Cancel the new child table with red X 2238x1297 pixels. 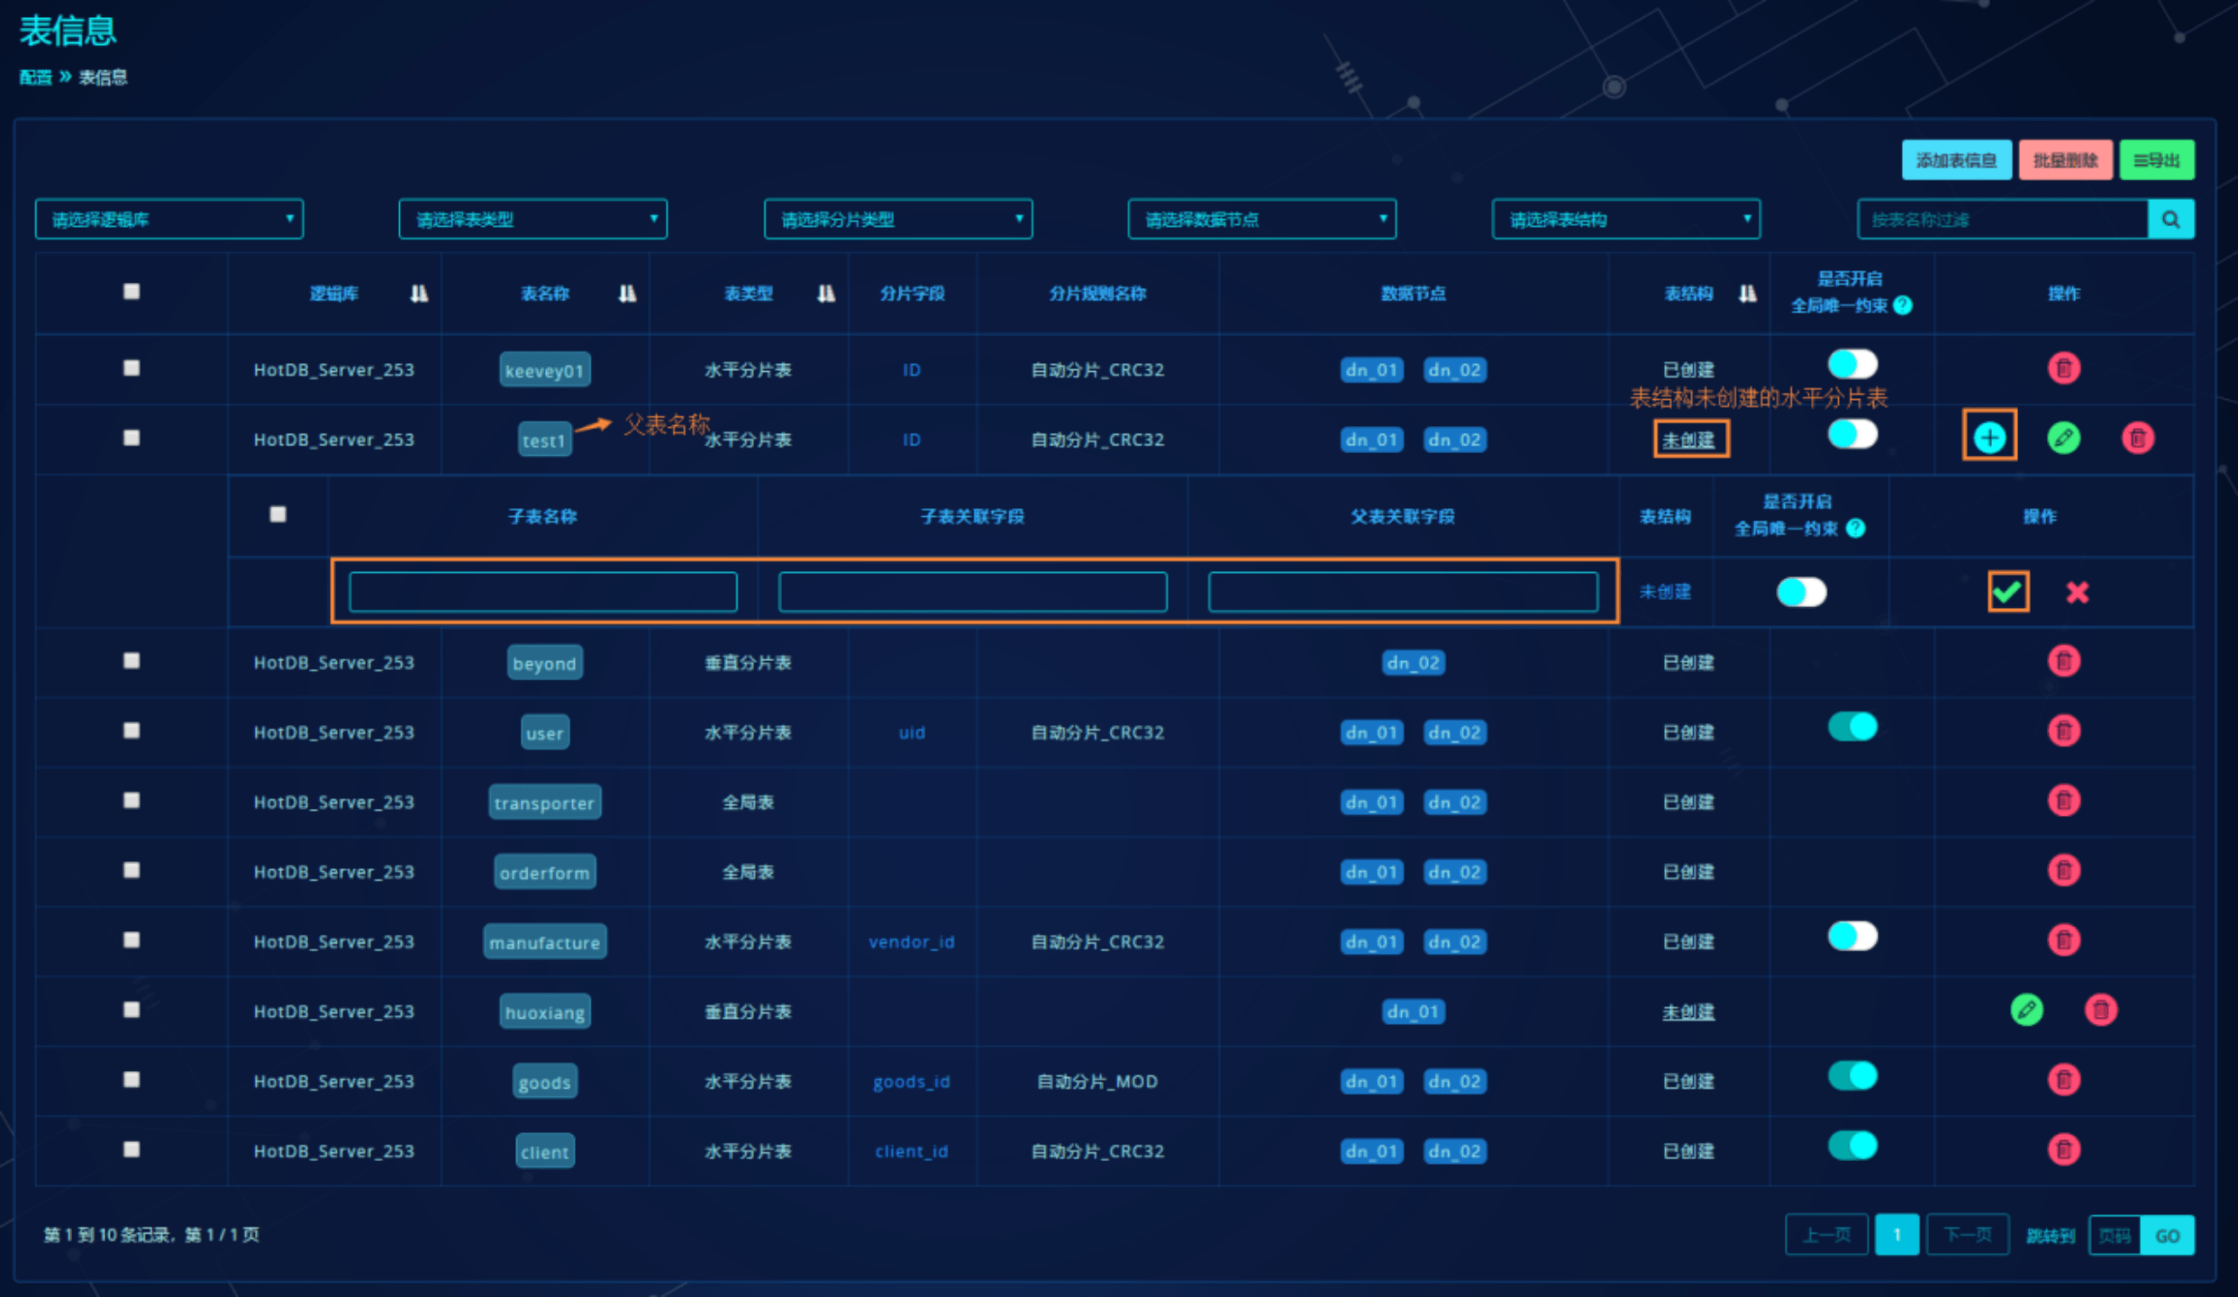[x=2077, y=592]
